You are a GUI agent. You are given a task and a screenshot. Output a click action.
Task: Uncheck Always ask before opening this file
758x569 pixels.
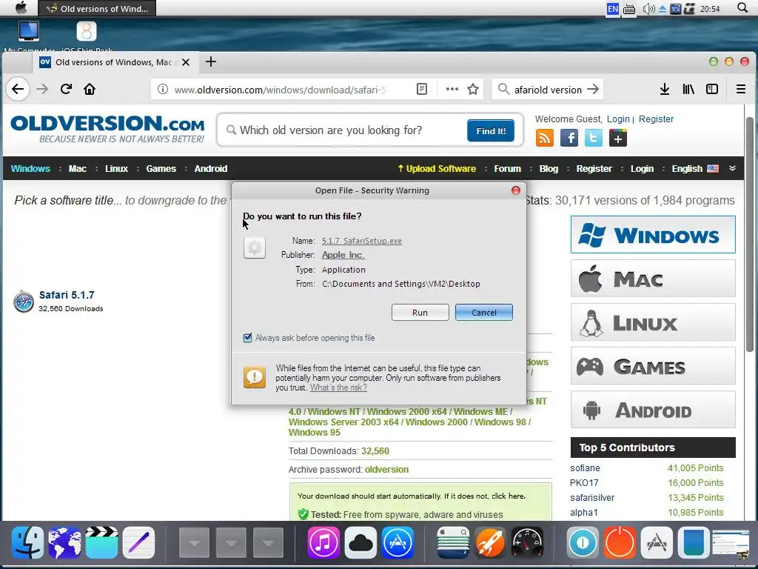point(247,338)
